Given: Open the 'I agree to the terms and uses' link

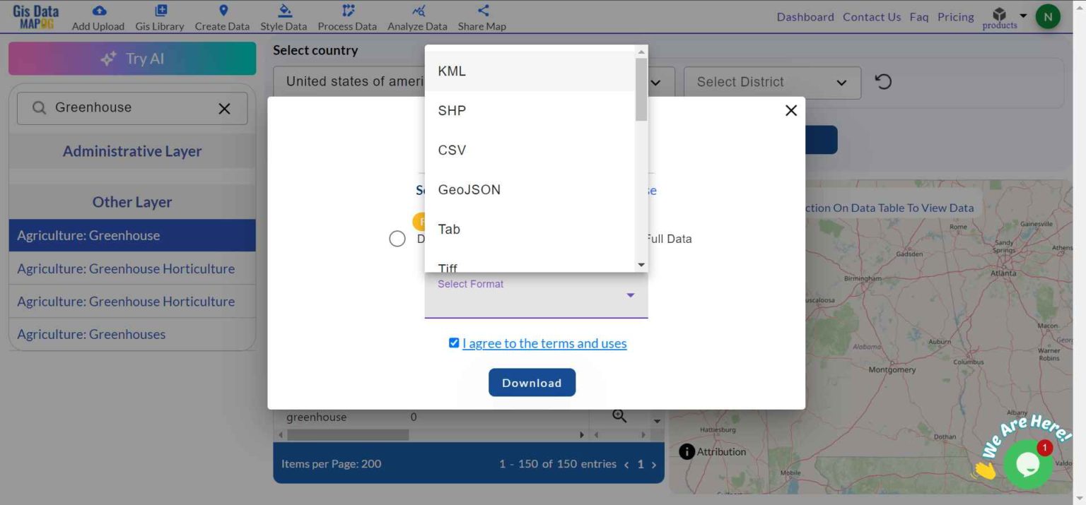Looking at the screenshot, I should click(544, 343).
